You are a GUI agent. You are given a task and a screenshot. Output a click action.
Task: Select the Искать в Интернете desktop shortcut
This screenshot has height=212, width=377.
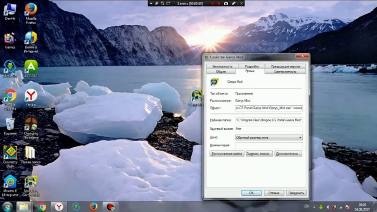(x=10, y=185)
